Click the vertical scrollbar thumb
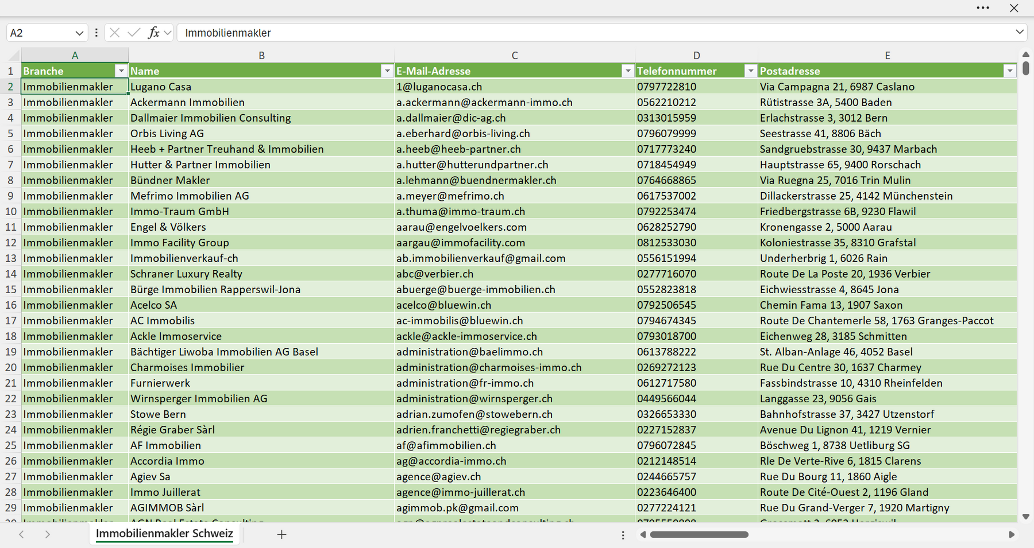 tap(1026, 68)
